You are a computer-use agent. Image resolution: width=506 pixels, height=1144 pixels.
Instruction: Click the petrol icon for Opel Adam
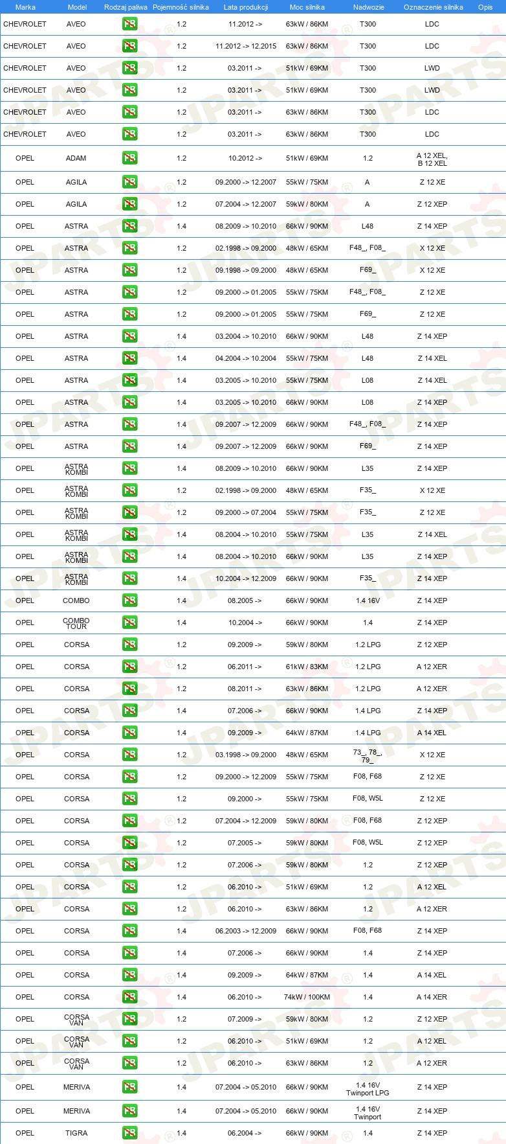[130, 158]
